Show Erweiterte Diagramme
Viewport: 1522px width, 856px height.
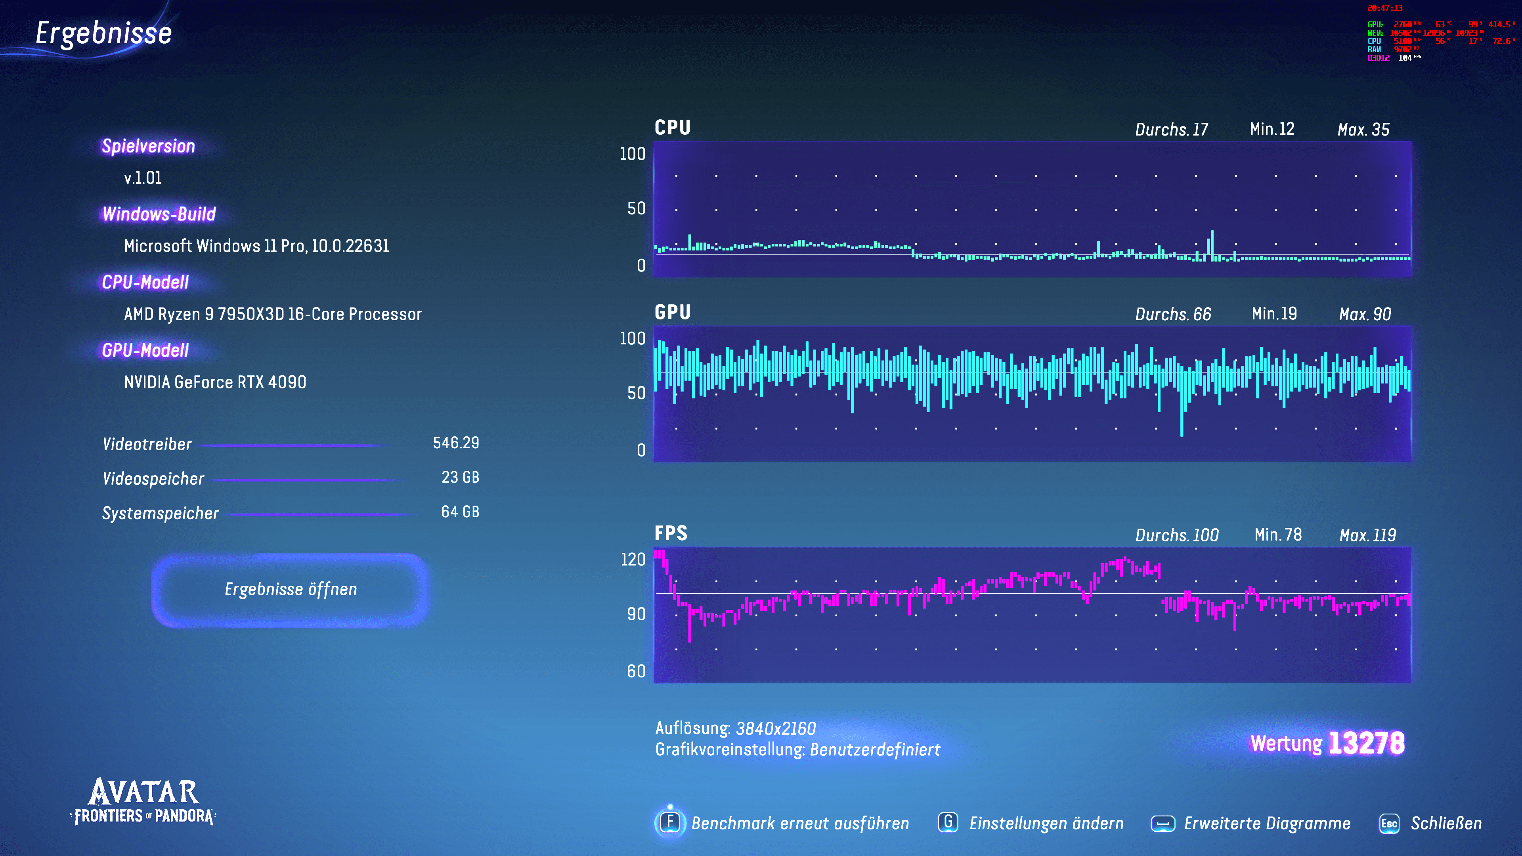pyautogui.click(x=1267, y=823)
